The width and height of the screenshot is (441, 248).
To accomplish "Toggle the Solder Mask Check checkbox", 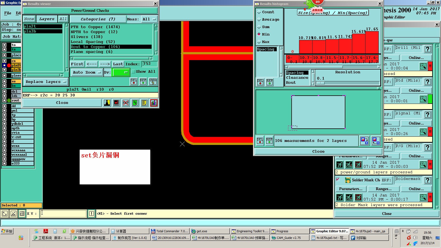I will (338, 179).
